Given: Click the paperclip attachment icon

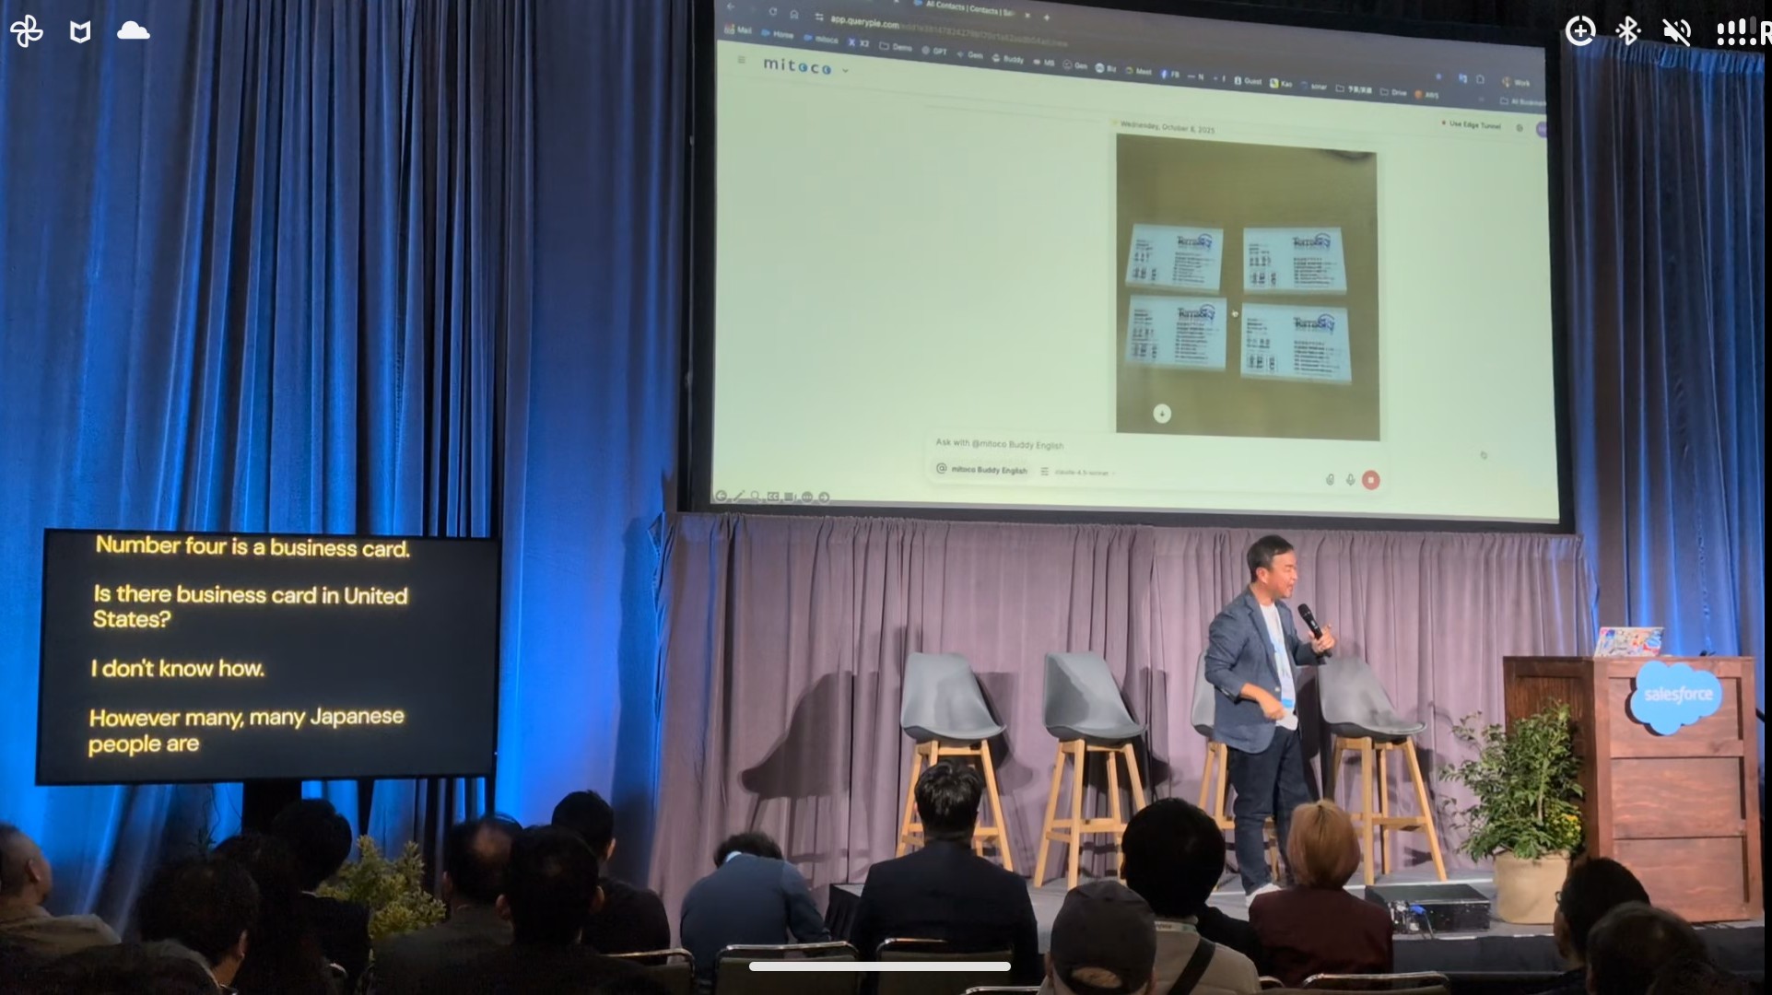Looking at the screenshot, I should [x=1330, y=479].
